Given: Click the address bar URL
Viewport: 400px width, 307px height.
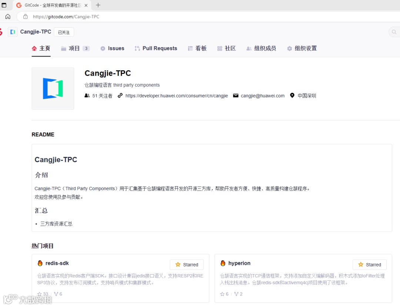Looking at the screenshot, I should [66, 17].
